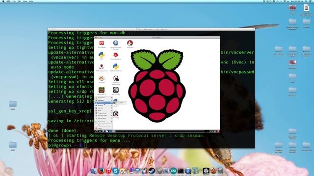Click the Pi taskbar start menu button
The width and height of the screenshot is (314, 176).
point(97,131)
